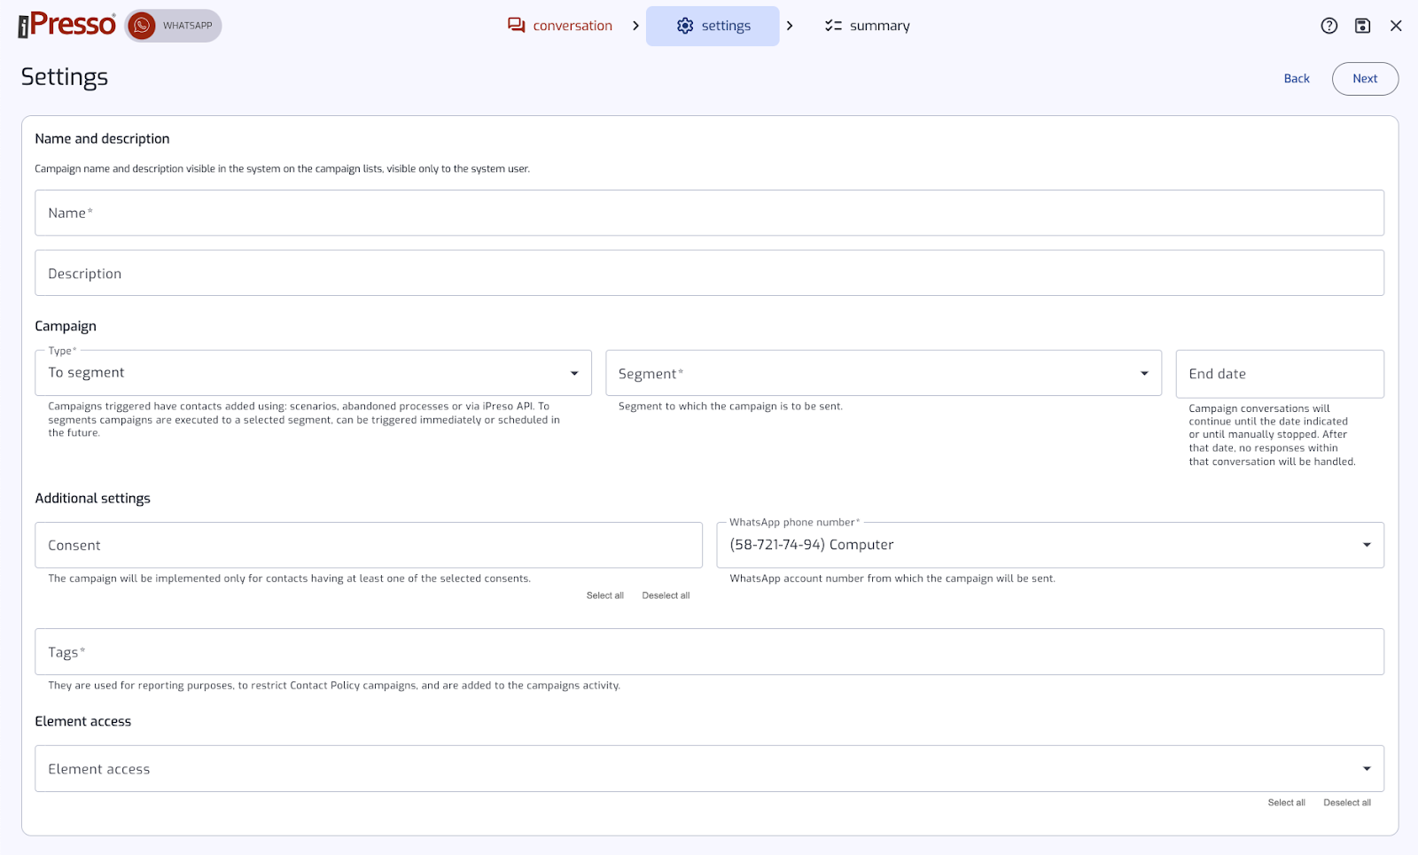This screenshot has width=1418, height=855.
Task: Click the chevron between conversation and settings
Action: pyautogui.click(x=635, y=26)
